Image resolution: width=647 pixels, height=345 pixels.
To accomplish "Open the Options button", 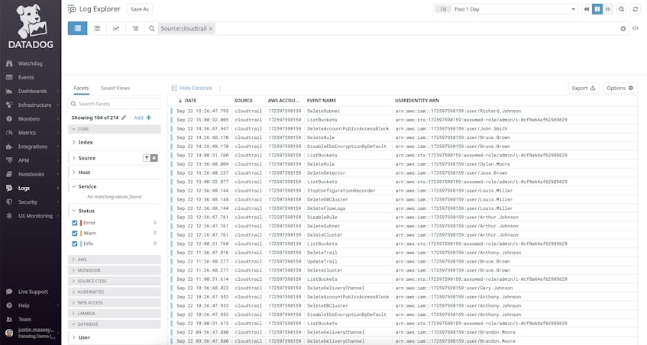I will point(620,89).
